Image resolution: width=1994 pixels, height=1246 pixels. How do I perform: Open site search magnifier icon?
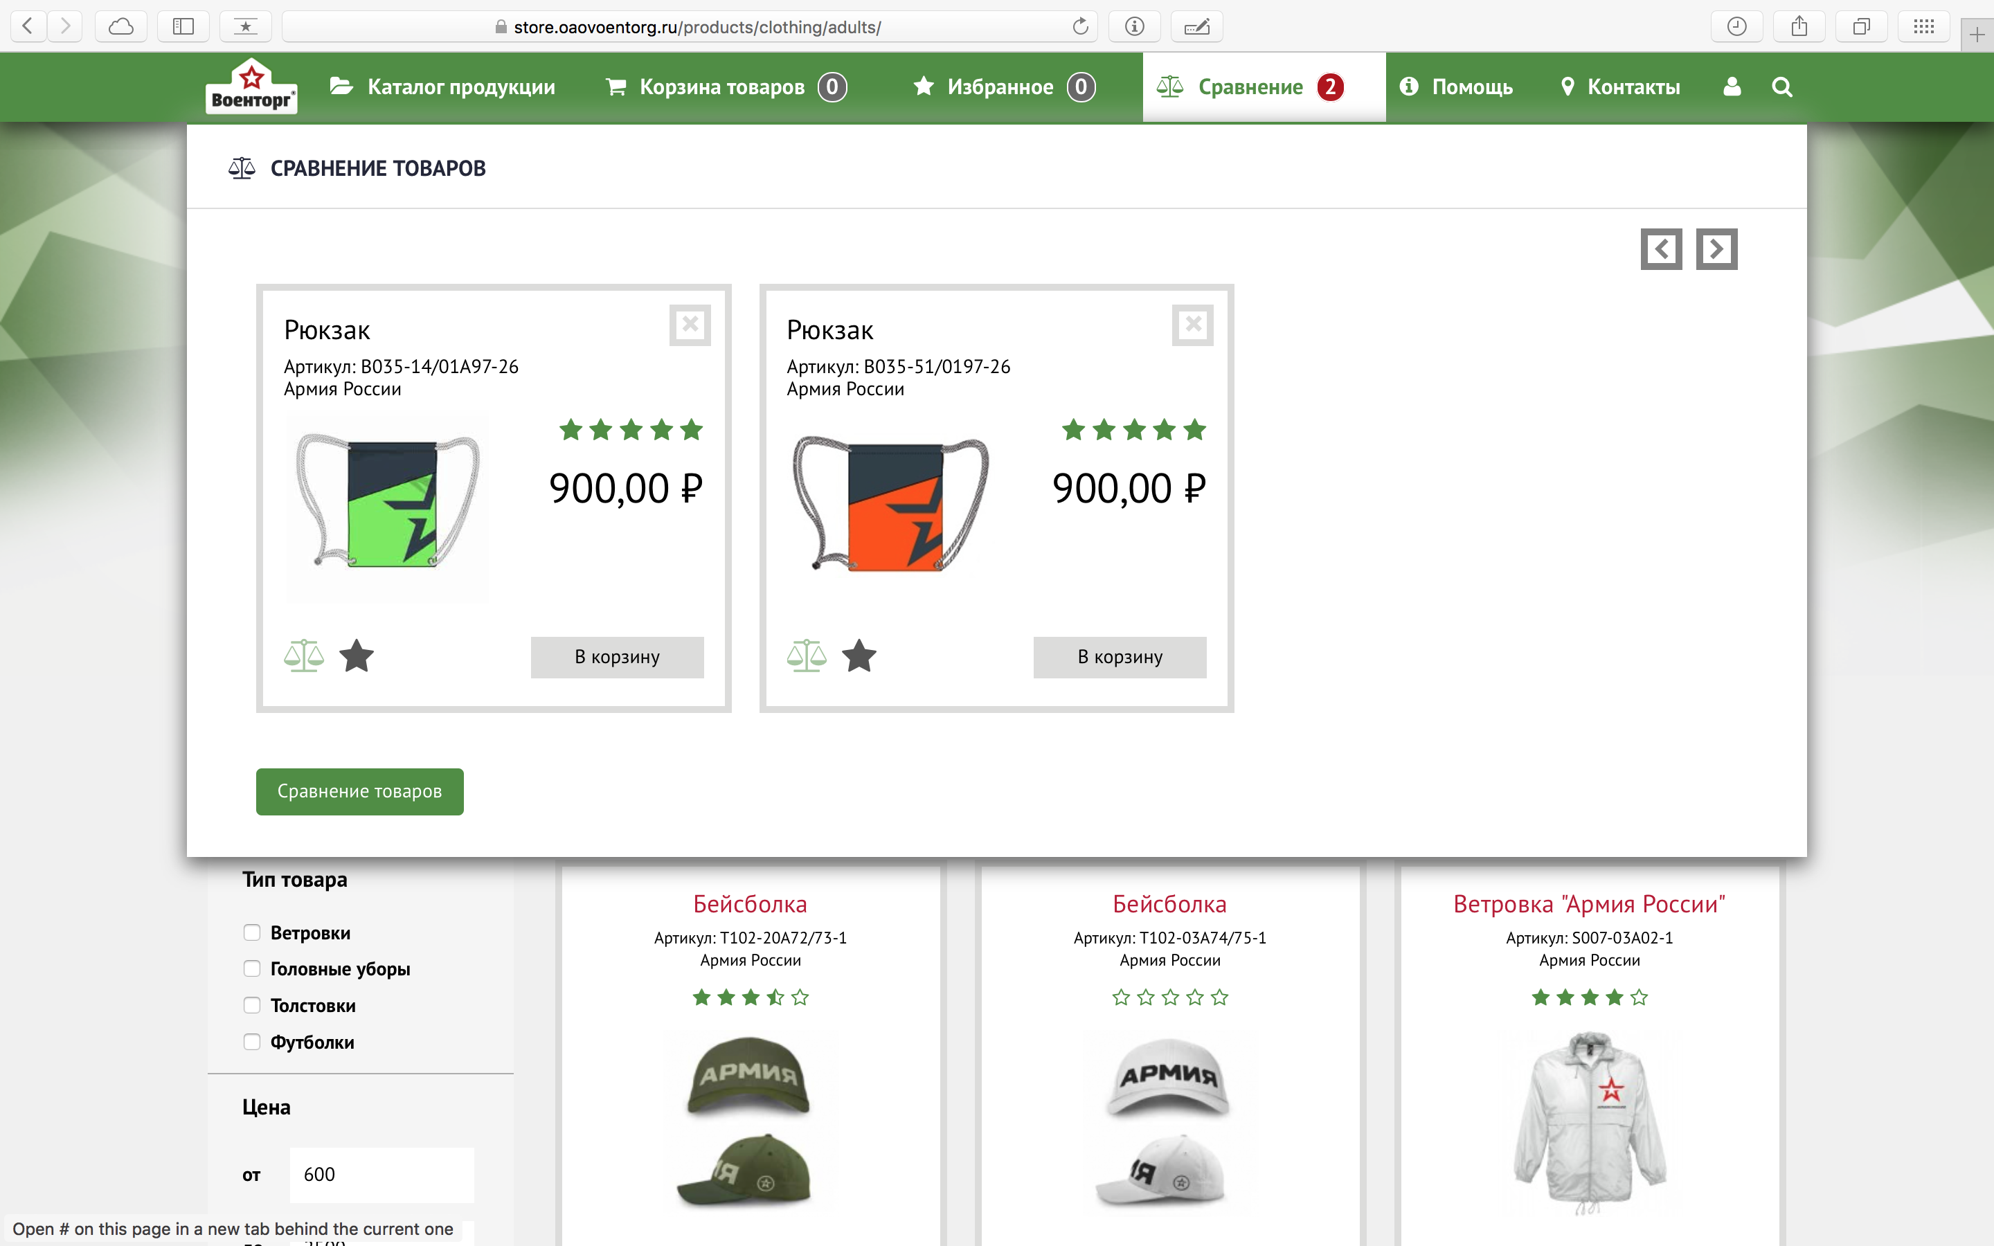coord(1782,87)
